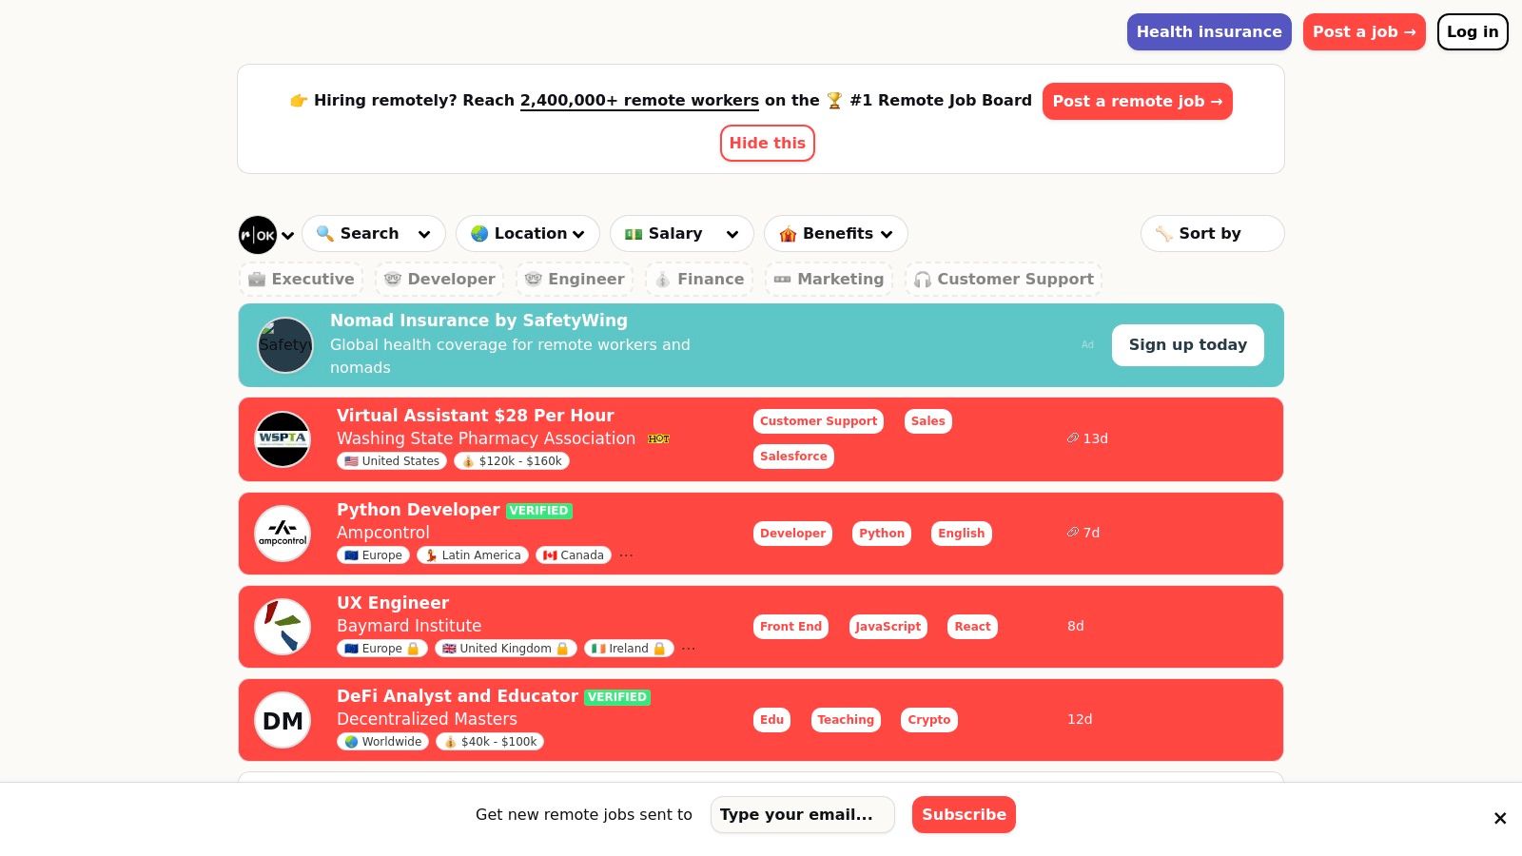Click the United States location tag

tap(392, 461)
